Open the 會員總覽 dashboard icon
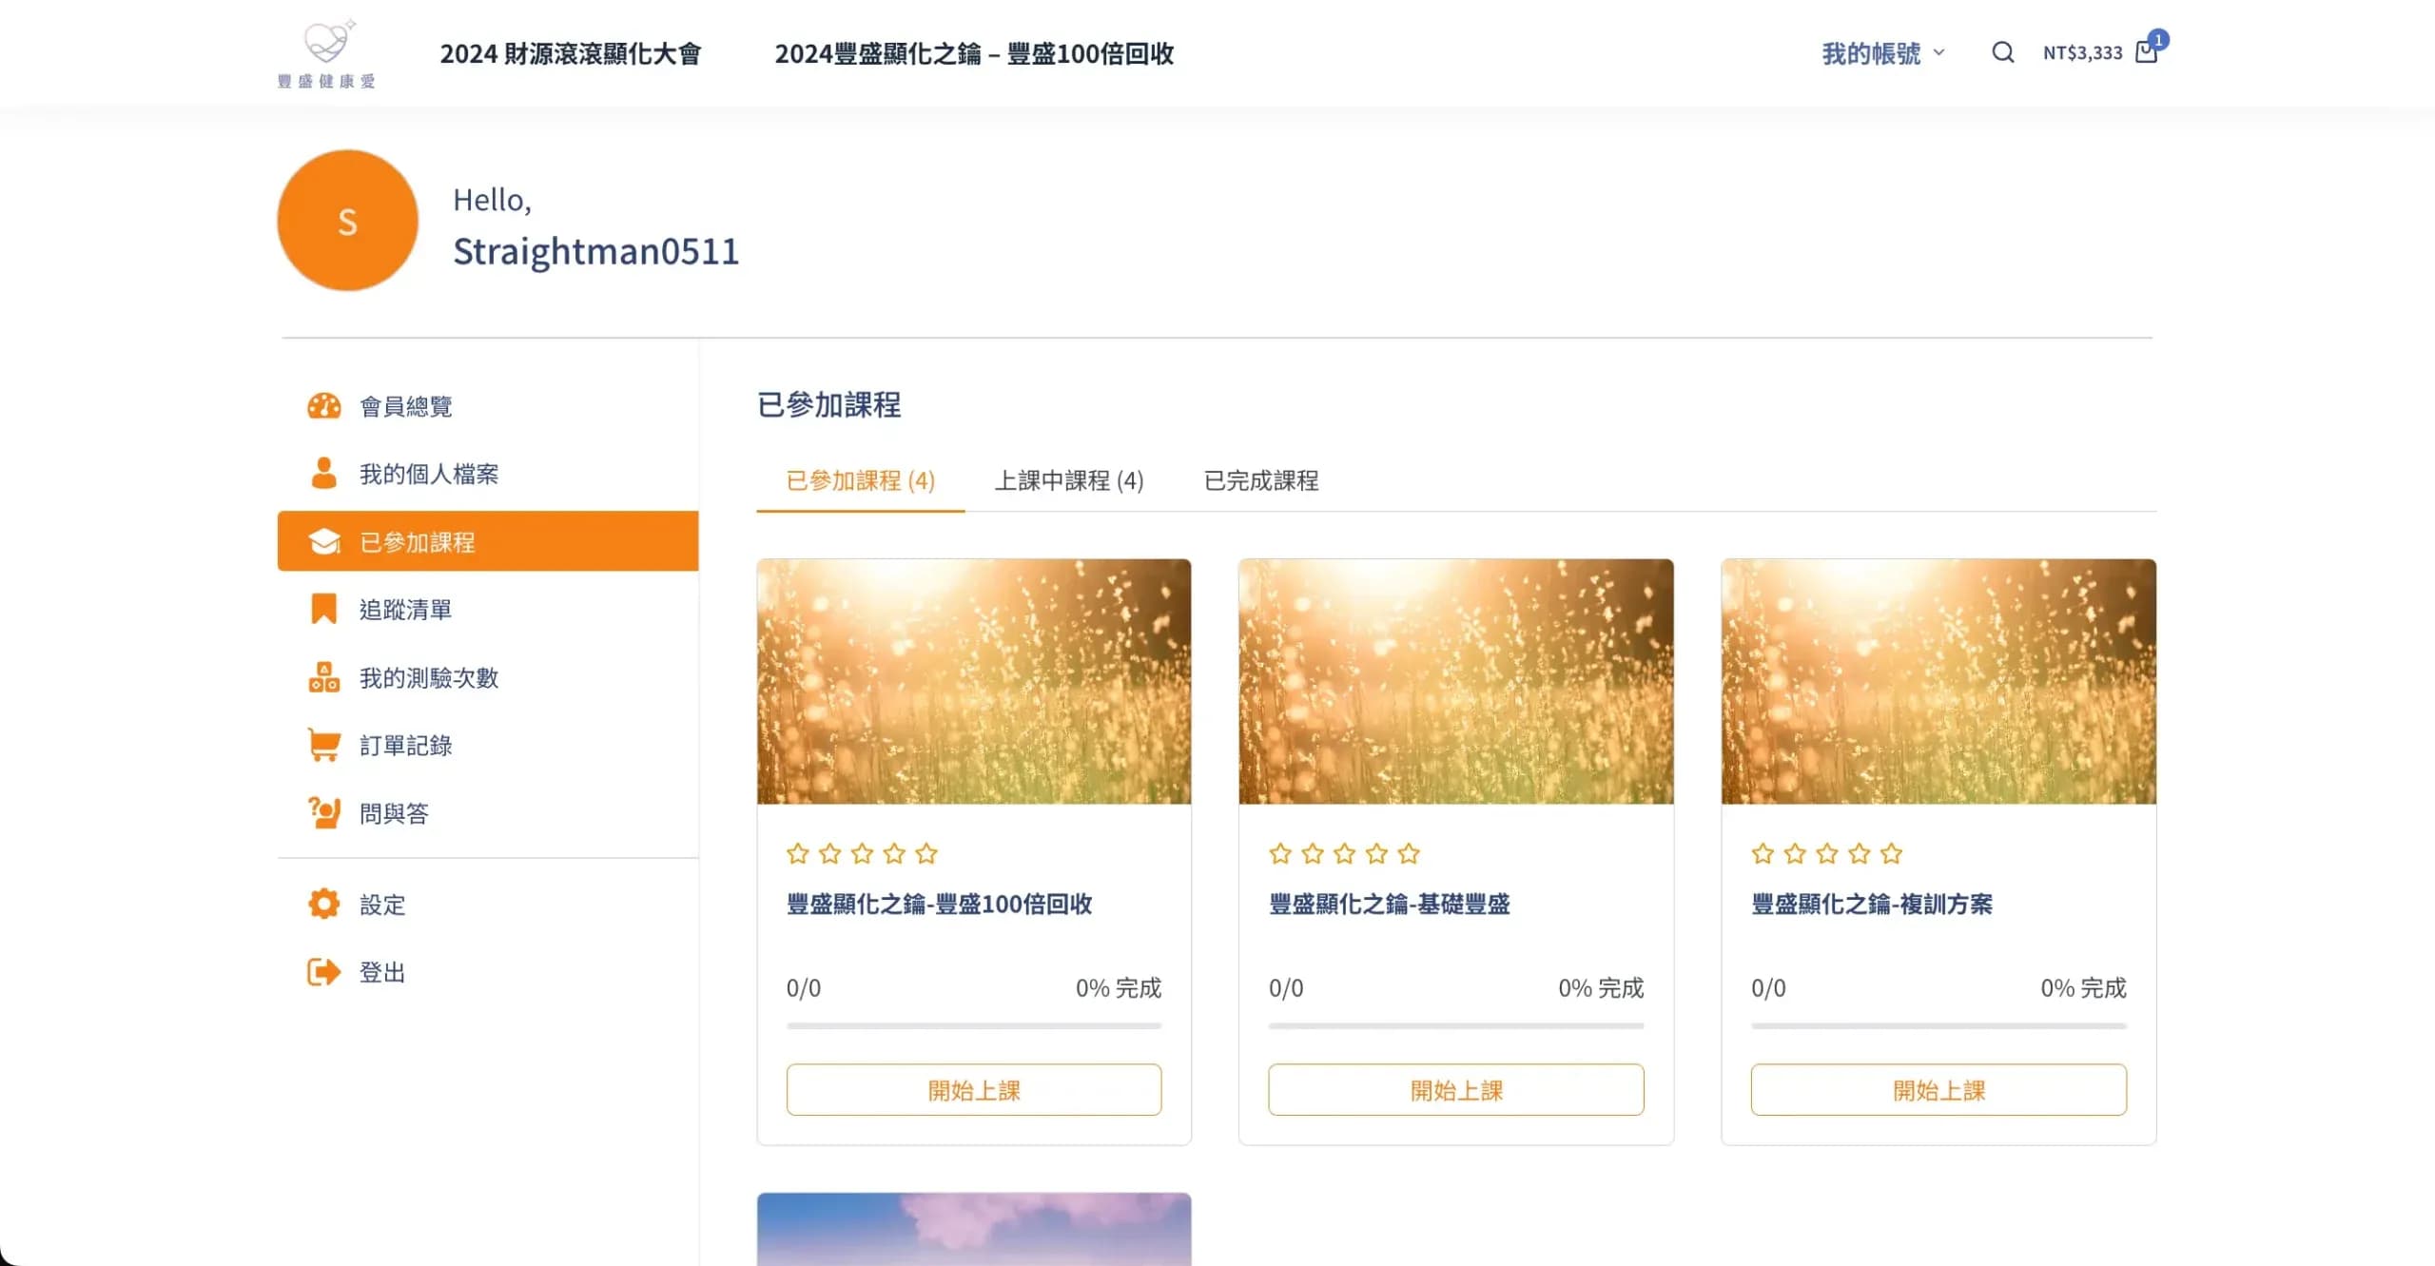2435x1266 pixels. coord(323,406)
